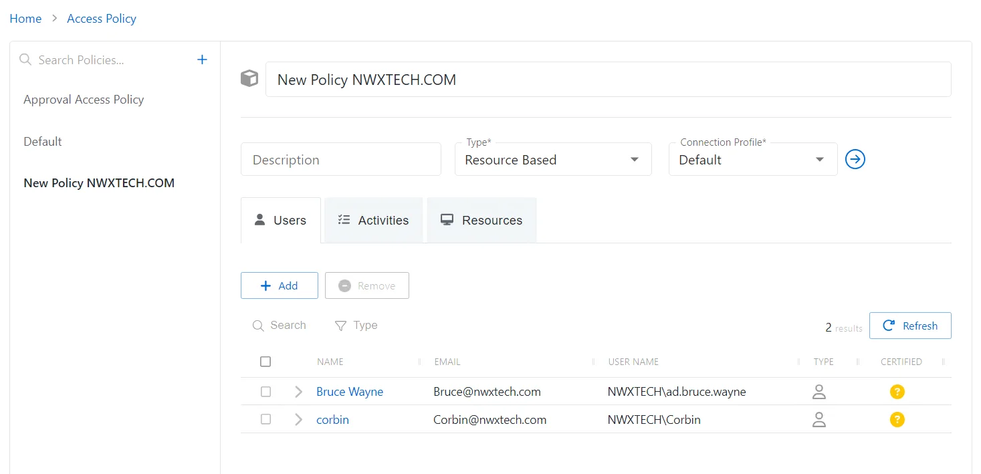
Task: Switch to the Resources tab
Action: (481, 220)
